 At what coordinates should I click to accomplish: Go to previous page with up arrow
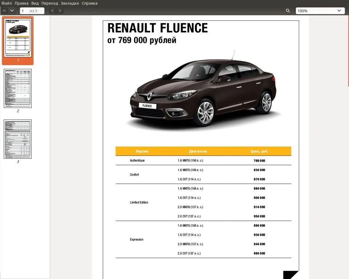[x=4, y=11]
